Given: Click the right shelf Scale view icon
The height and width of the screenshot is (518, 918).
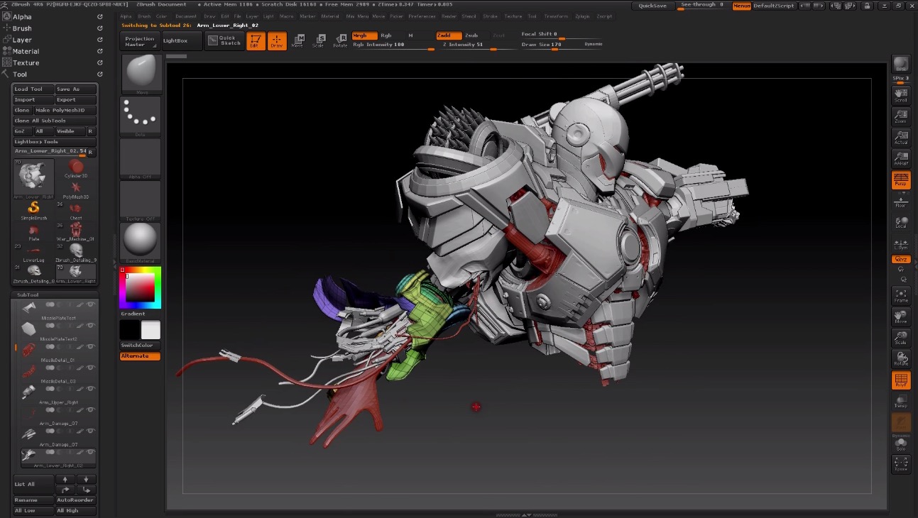Looking at the screenshot, I should [x=901, y=338].
